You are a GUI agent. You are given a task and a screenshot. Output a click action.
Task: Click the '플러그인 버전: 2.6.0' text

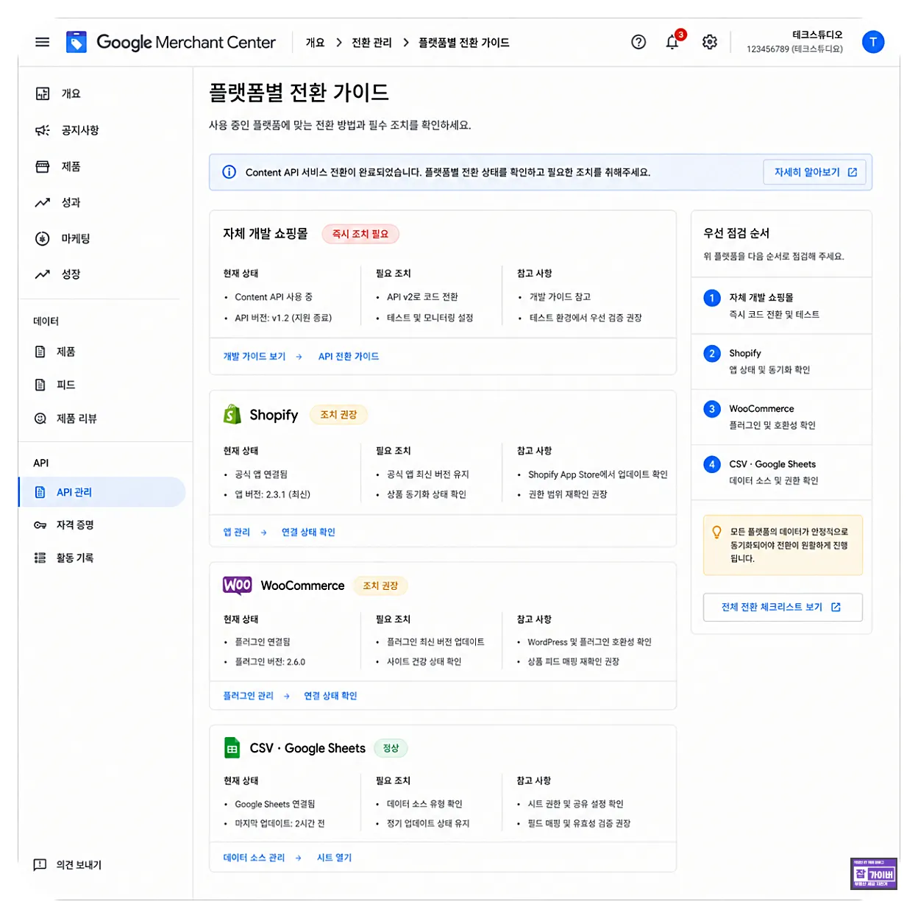[x=270, y=662]
